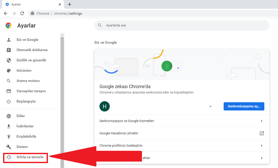Click the person icon beside Siz ve Google
Image resolution: width=278 pixels, height=168 pixels.
point(9,40)
